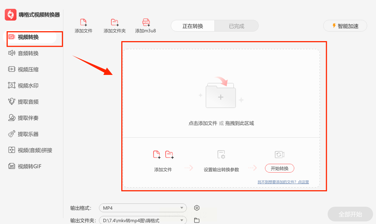Open 视频(音频)拼接 tool

[x=30, y=150]
